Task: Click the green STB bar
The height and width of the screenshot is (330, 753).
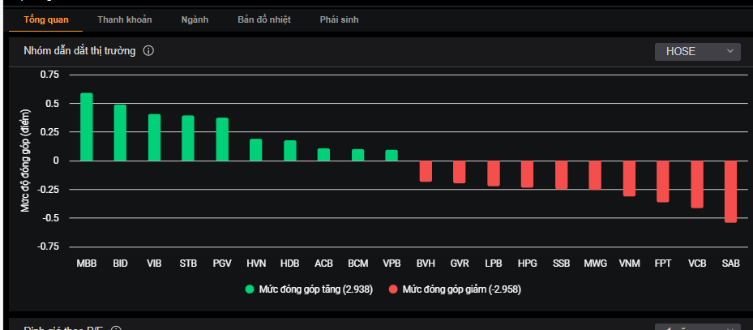Action: (x=188, y=139)
